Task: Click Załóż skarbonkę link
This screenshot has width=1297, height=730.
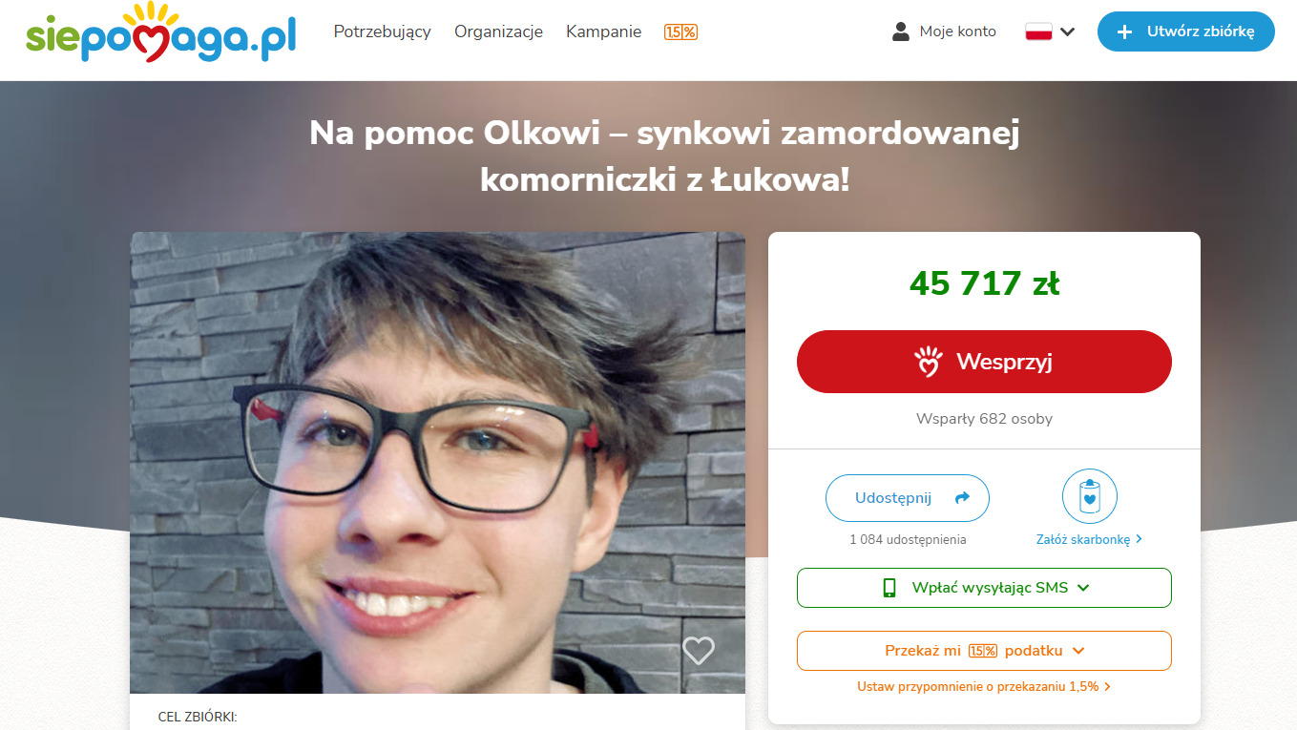Action: [1089, 539]
